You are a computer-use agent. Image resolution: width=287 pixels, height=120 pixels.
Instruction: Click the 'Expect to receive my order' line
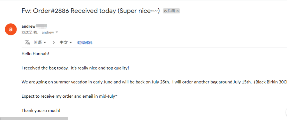(x=70, y=96)
